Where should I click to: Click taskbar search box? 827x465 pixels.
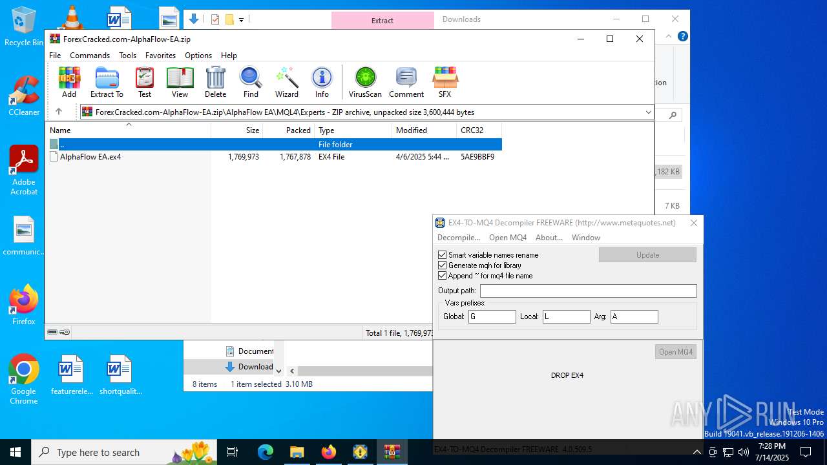pos(125,452)
